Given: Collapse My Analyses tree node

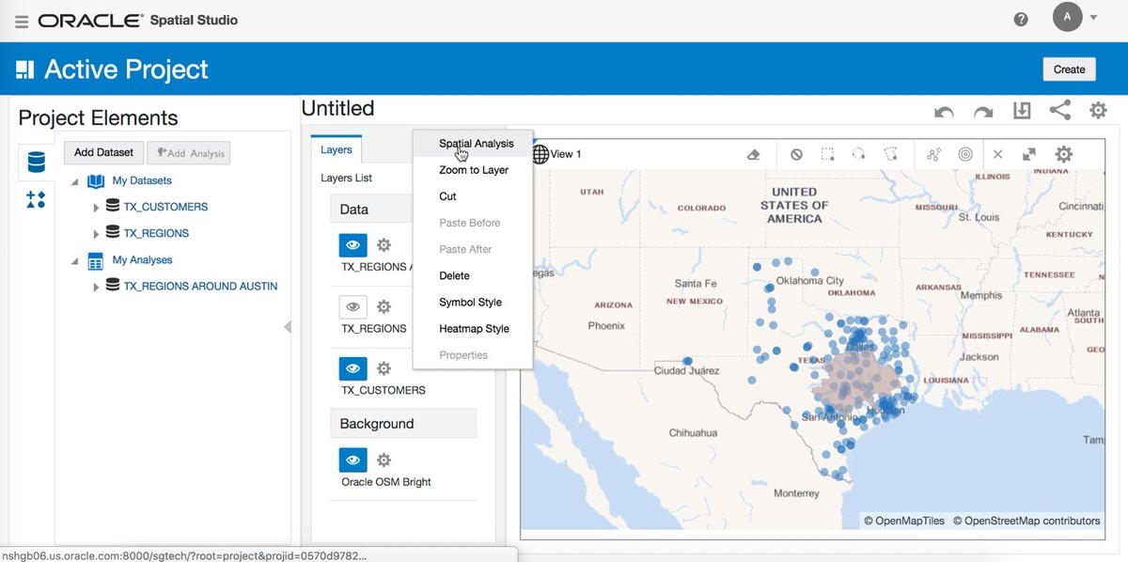Looking at the screenshot, I should click(x=75, y=260).
